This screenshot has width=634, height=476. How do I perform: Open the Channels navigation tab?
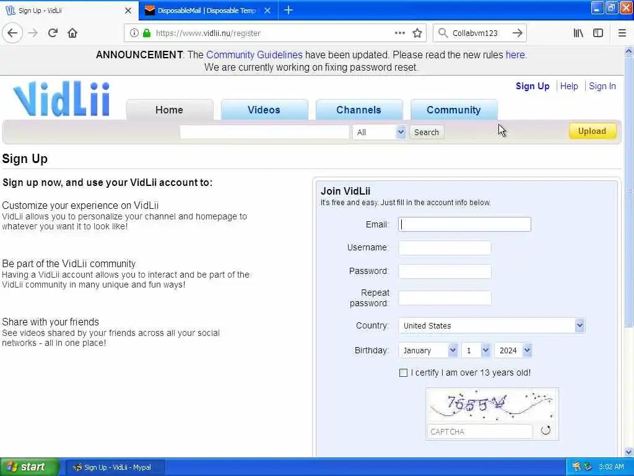[358, 110]
